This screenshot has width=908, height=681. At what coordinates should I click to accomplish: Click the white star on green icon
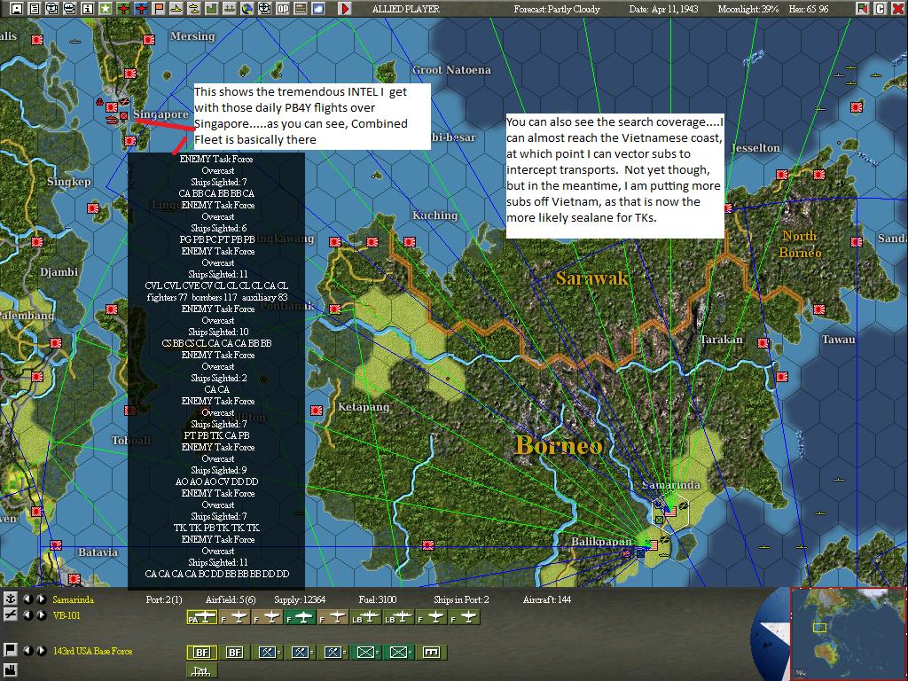tap(106, 9)
